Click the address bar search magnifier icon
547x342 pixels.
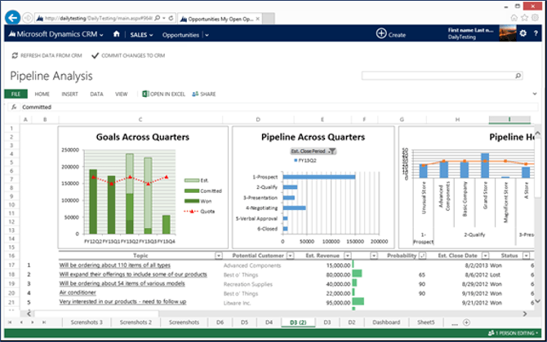158,18
